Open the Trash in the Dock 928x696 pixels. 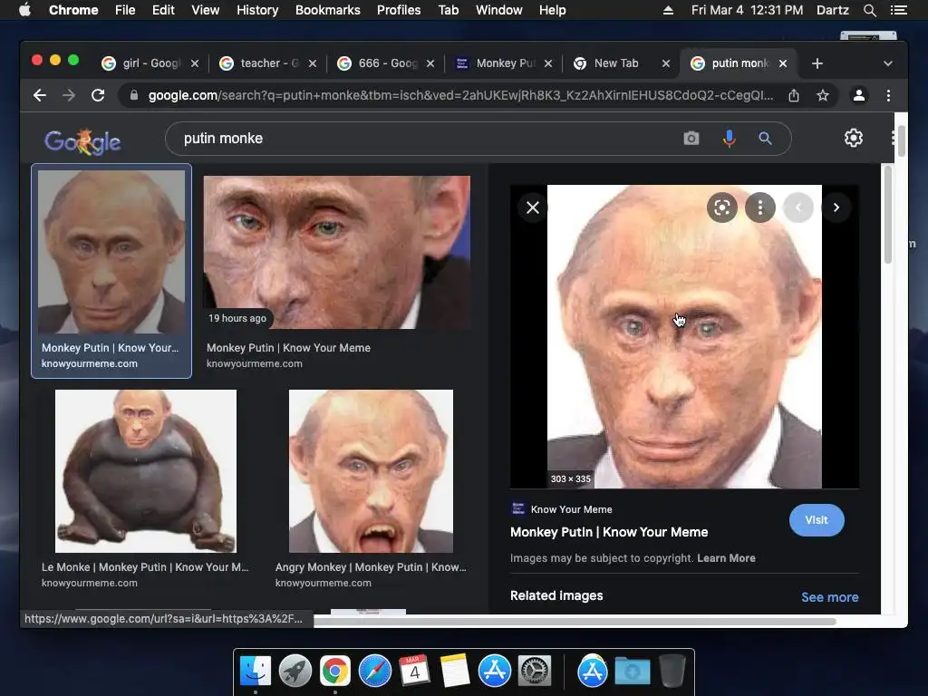672,672
